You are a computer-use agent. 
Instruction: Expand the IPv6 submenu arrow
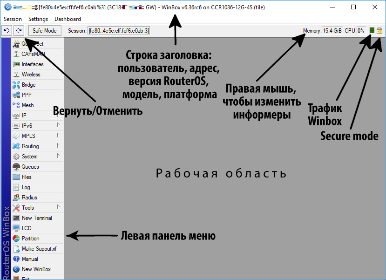[x=58, y=125]
